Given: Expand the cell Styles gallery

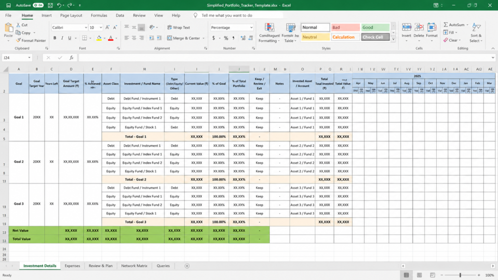Looking at the screenshot, I should click(393, 39).
